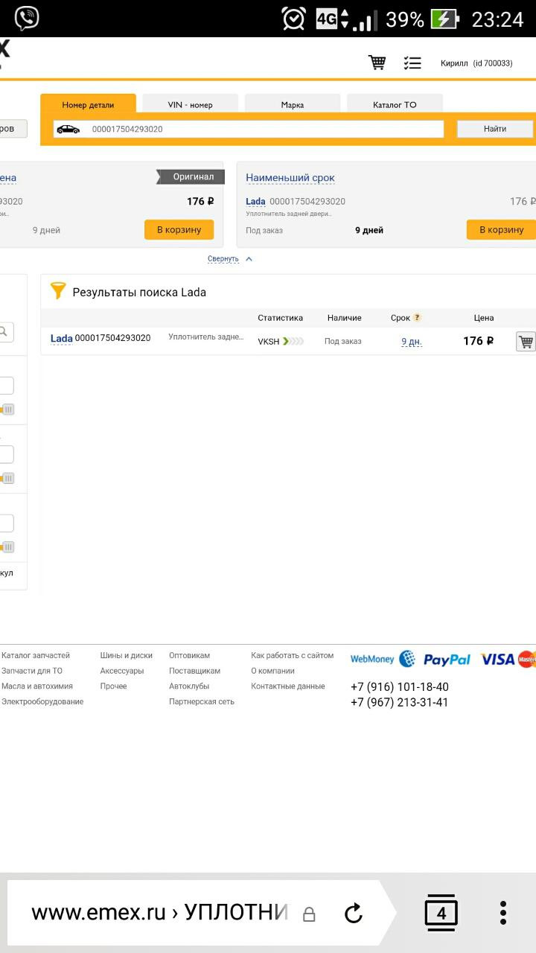Click the Статистика column header
536x953 pixels.
tap(281, 318)
